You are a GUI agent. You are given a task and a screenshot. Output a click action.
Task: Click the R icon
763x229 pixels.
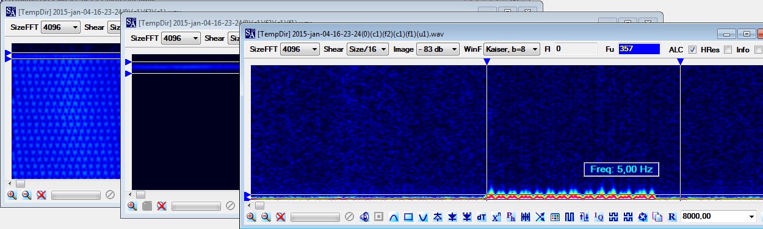(x=672, y=217)
